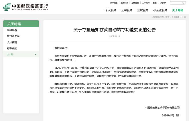The height and width of the screenshot is (121, 189).
Task: Click the closing date 2024年5月13日
Action: (x=171, y=116)
